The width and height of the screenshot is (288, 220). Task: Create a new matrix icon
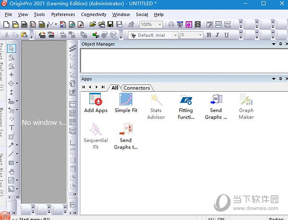coord(42,24)
